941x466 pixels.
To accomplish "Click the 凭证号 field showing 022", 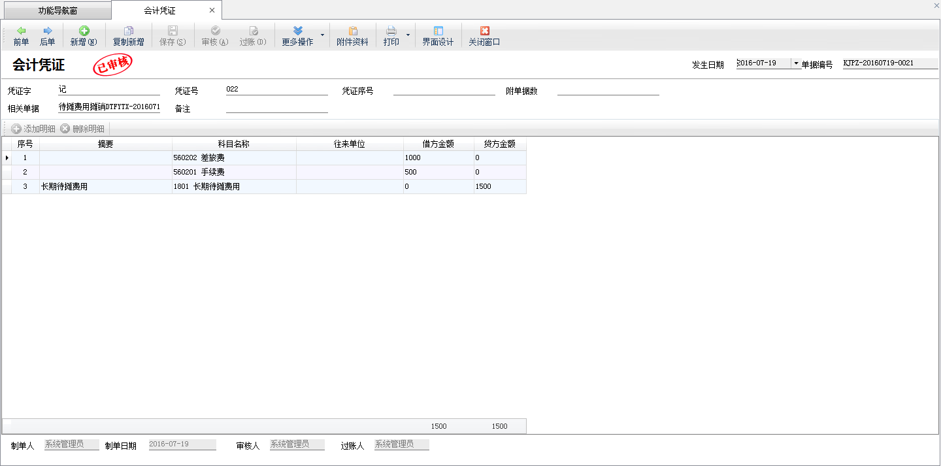I will pos(276,90).
